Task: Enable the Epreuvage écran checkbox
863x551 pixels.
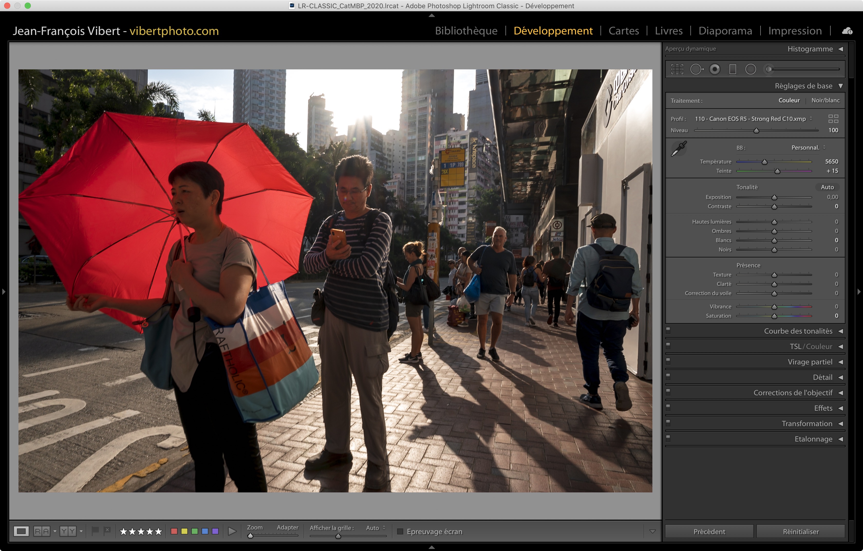Action: point(400,531)
